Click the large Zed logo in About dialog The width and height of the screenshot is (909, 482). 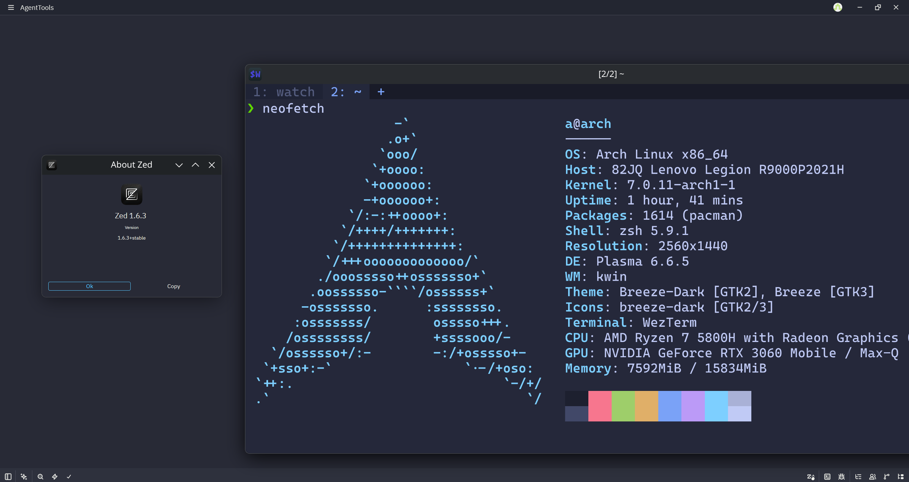132,194
